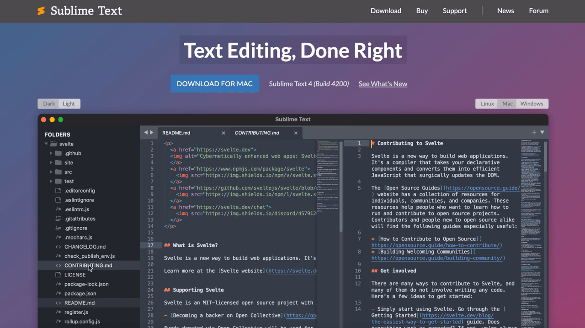Follow the opensource.guide/how-to-contribute link
Image resolution: width=585 pixels, height=328 pixels.
[x=436, y=245]
